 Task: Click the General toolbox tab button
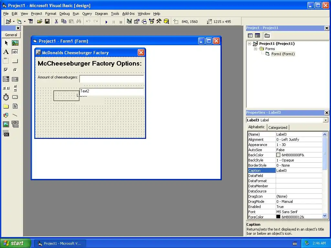tap(11, 35)
